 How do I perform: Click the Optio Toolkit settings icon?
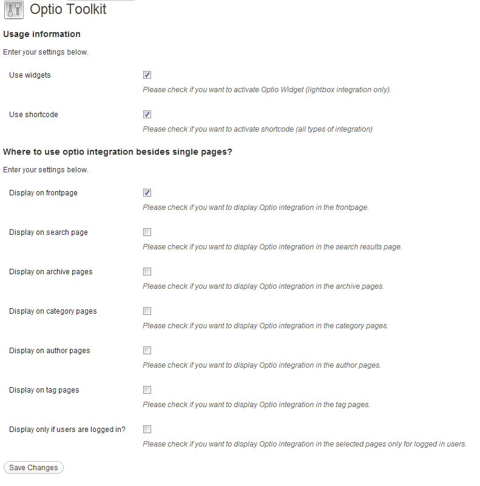14,10
